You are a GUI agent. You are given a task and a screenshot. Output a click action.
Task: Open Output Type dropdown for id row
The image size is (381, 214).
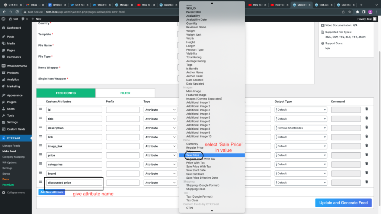(x=301, y=110)
